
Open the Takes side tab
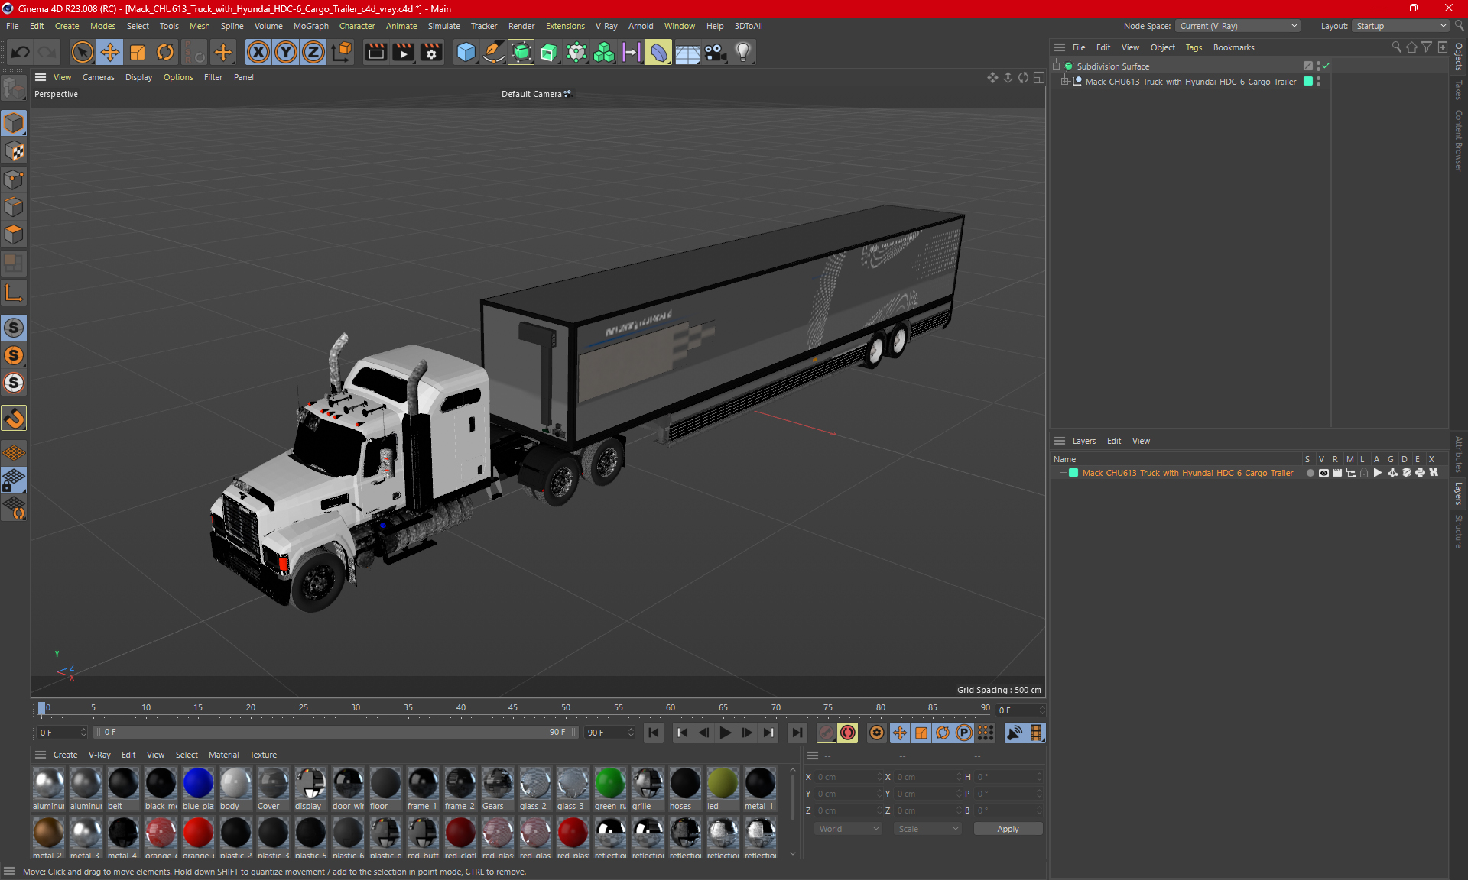[x=1459, y=90]
